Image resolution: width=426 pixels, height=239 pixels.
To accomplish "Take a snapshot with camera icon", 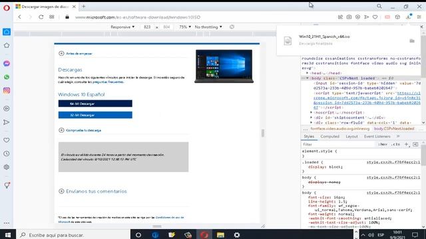I will [x=349, y=17].
